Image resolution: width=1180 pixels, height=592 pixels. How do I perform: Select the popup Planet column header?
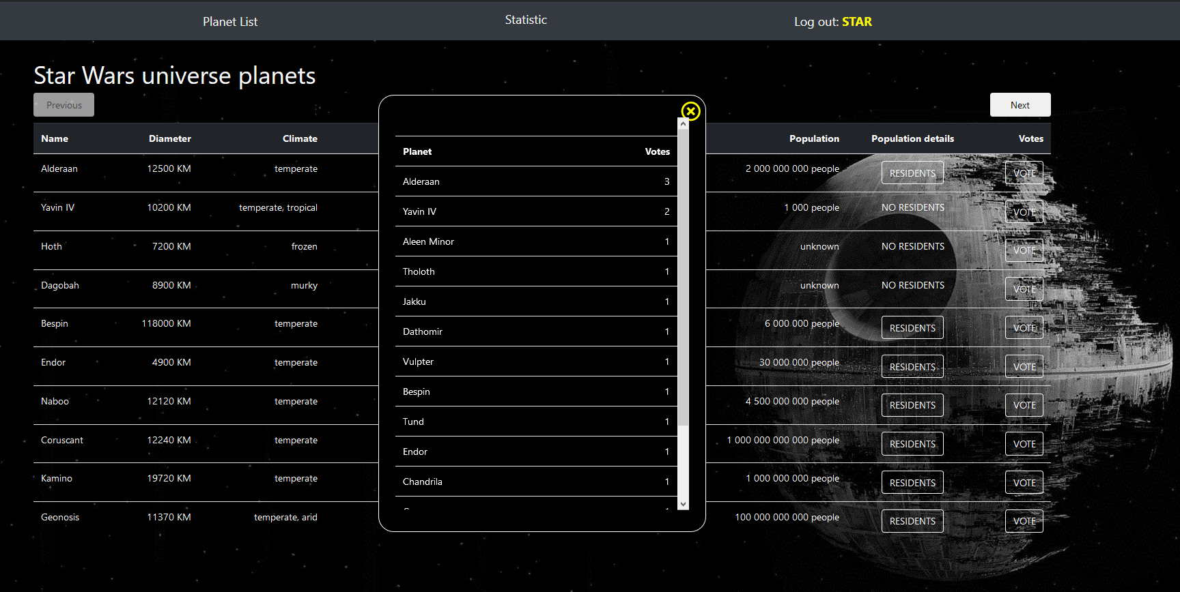coord(417,151)
